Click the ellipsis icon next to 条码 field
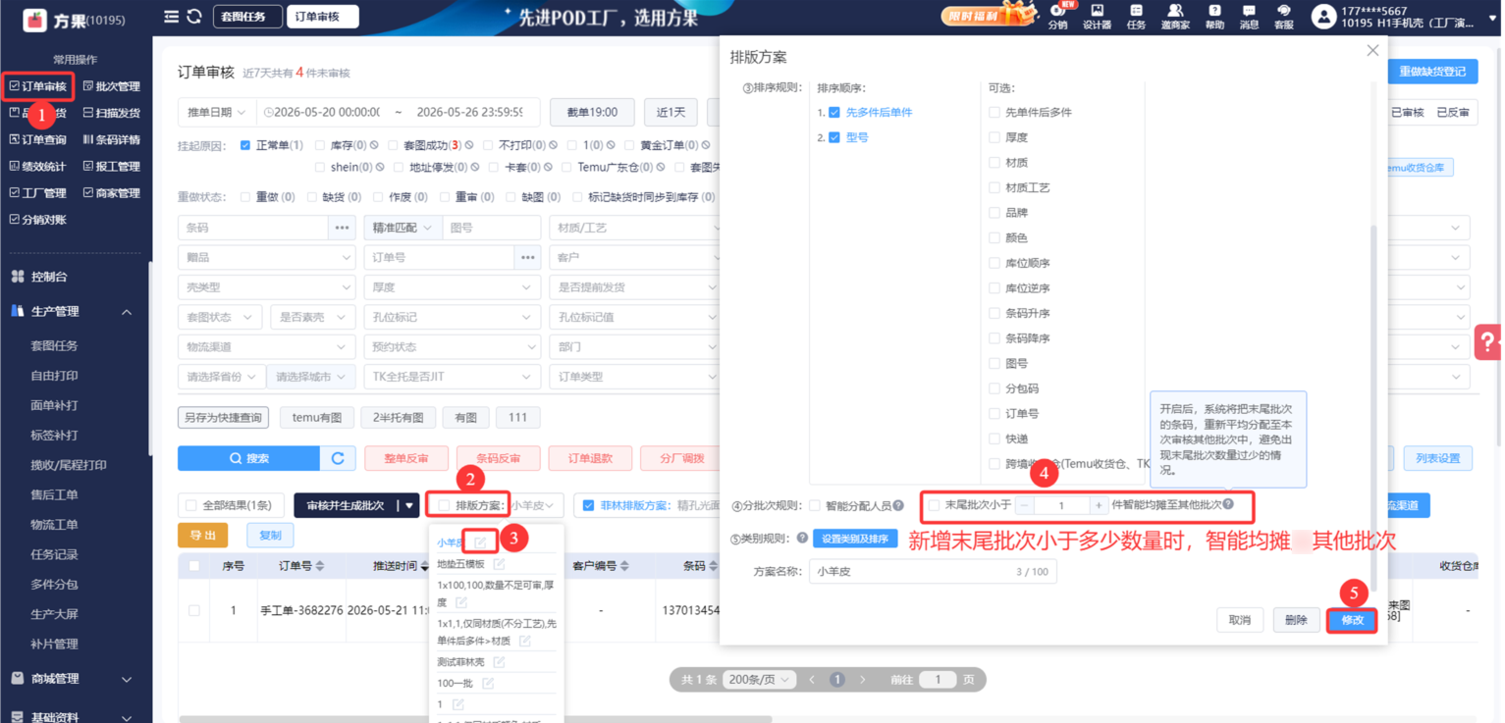This screenshot has width=1505, height=723. point(342,228)
